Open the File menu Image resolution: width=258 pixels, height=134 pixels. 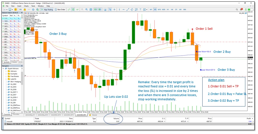pos(7,6)
